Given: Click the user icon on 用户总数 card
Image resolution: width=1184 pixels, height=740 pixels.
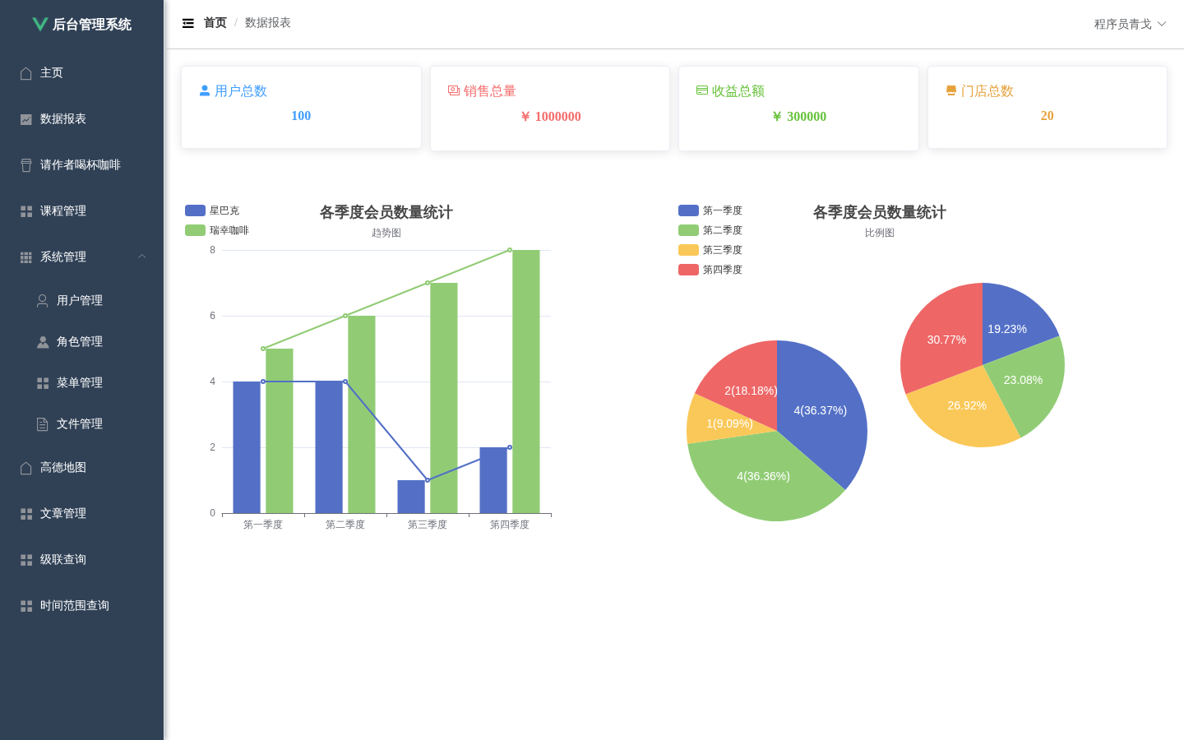Looking at the screenshot, I should [x=205, y=90].
